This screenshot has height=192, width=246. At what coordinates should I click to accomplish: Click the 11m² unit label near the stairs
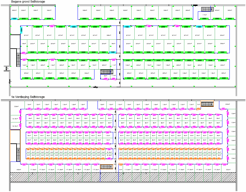coord(113,75)
